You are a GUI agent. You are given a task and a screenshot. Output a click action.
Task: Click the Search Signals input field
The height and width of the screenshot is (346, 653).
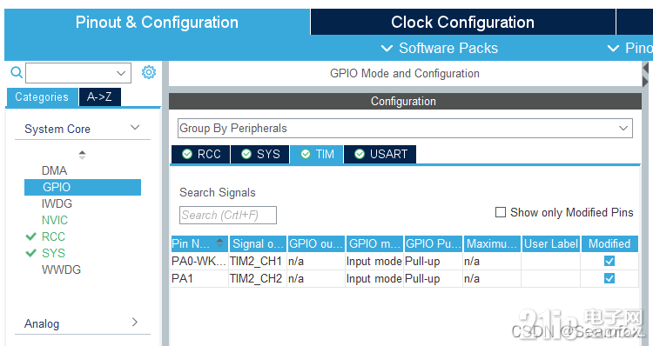(x=228, y=215)
